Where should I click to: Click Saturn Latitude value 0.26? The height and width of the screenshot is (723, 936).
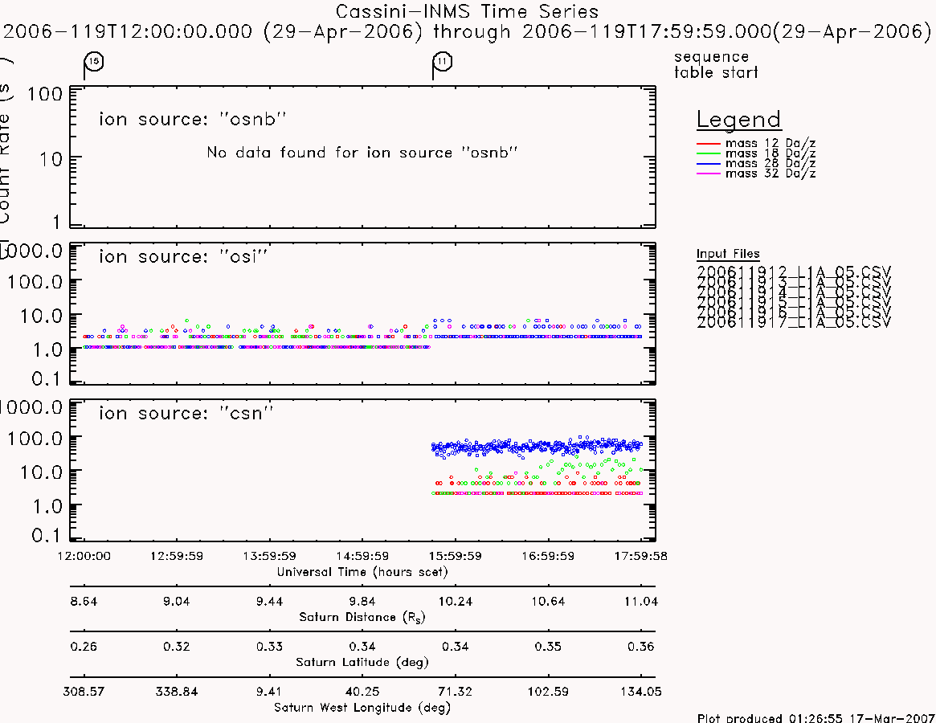click(84, 647)
